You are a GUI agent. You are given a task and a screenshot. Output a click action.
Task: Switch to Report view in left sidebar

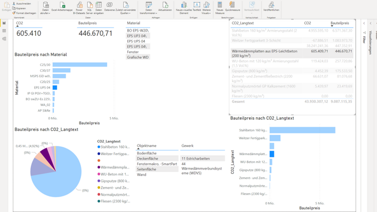[x=4, y=23]
